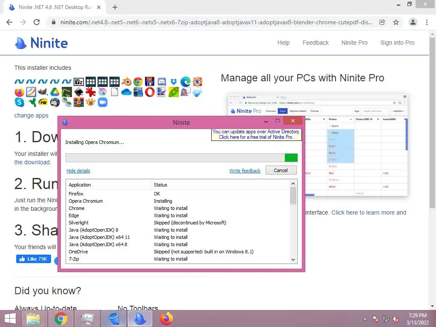
Task: Reload the page in Chrome
Action: coord(37,22)
